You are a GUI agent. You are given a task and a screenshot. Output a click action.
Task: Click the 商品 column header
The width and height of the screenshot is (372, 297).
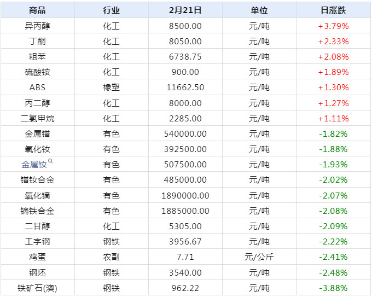coord(37,10)
